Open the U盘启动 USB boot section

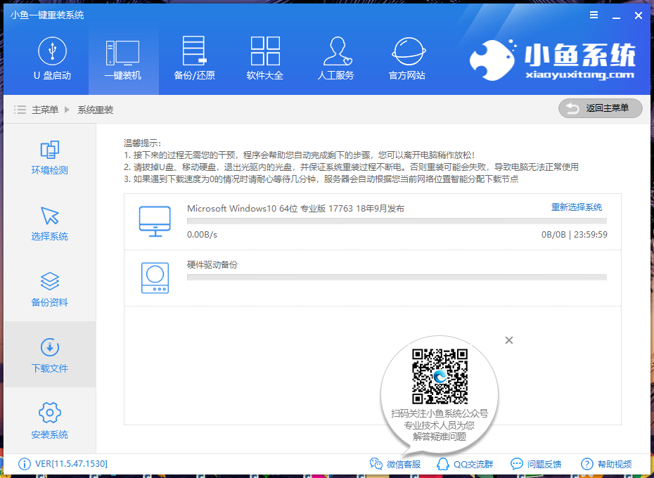click(52, 58)
